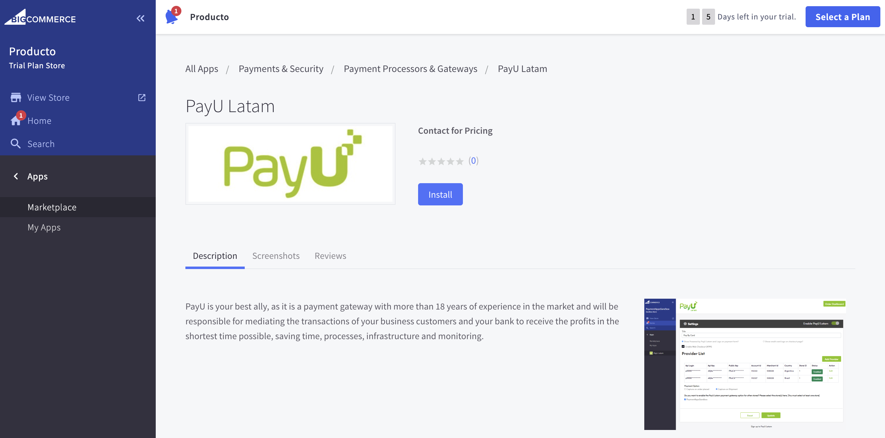Collapse the sidebar with double chevron
Image resolution: width=885 pixels, height=438 pixels.
[140, 18]
